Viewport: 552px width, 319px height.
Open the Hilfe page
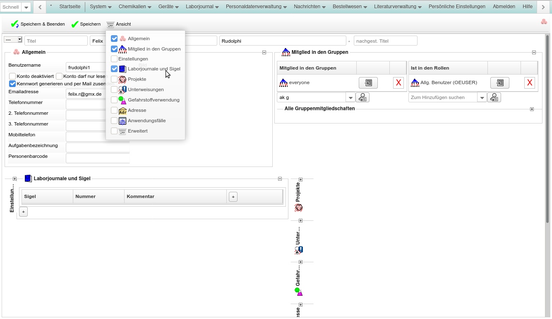(528, 7)
